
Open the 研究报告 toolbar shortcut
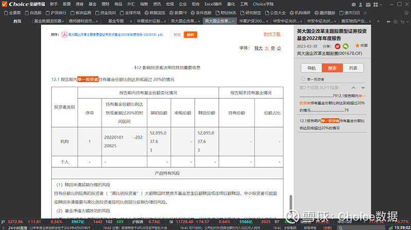pyautogui.click(x=251, y=13)
